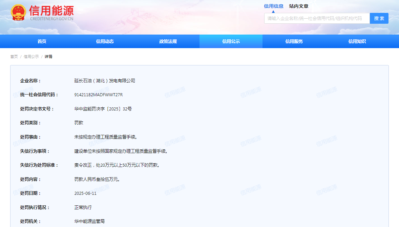Screen dimensions: 399x227
Task: Select decision number 华中监能罚决字〔2025〕32号
Action: pos(103,109)
